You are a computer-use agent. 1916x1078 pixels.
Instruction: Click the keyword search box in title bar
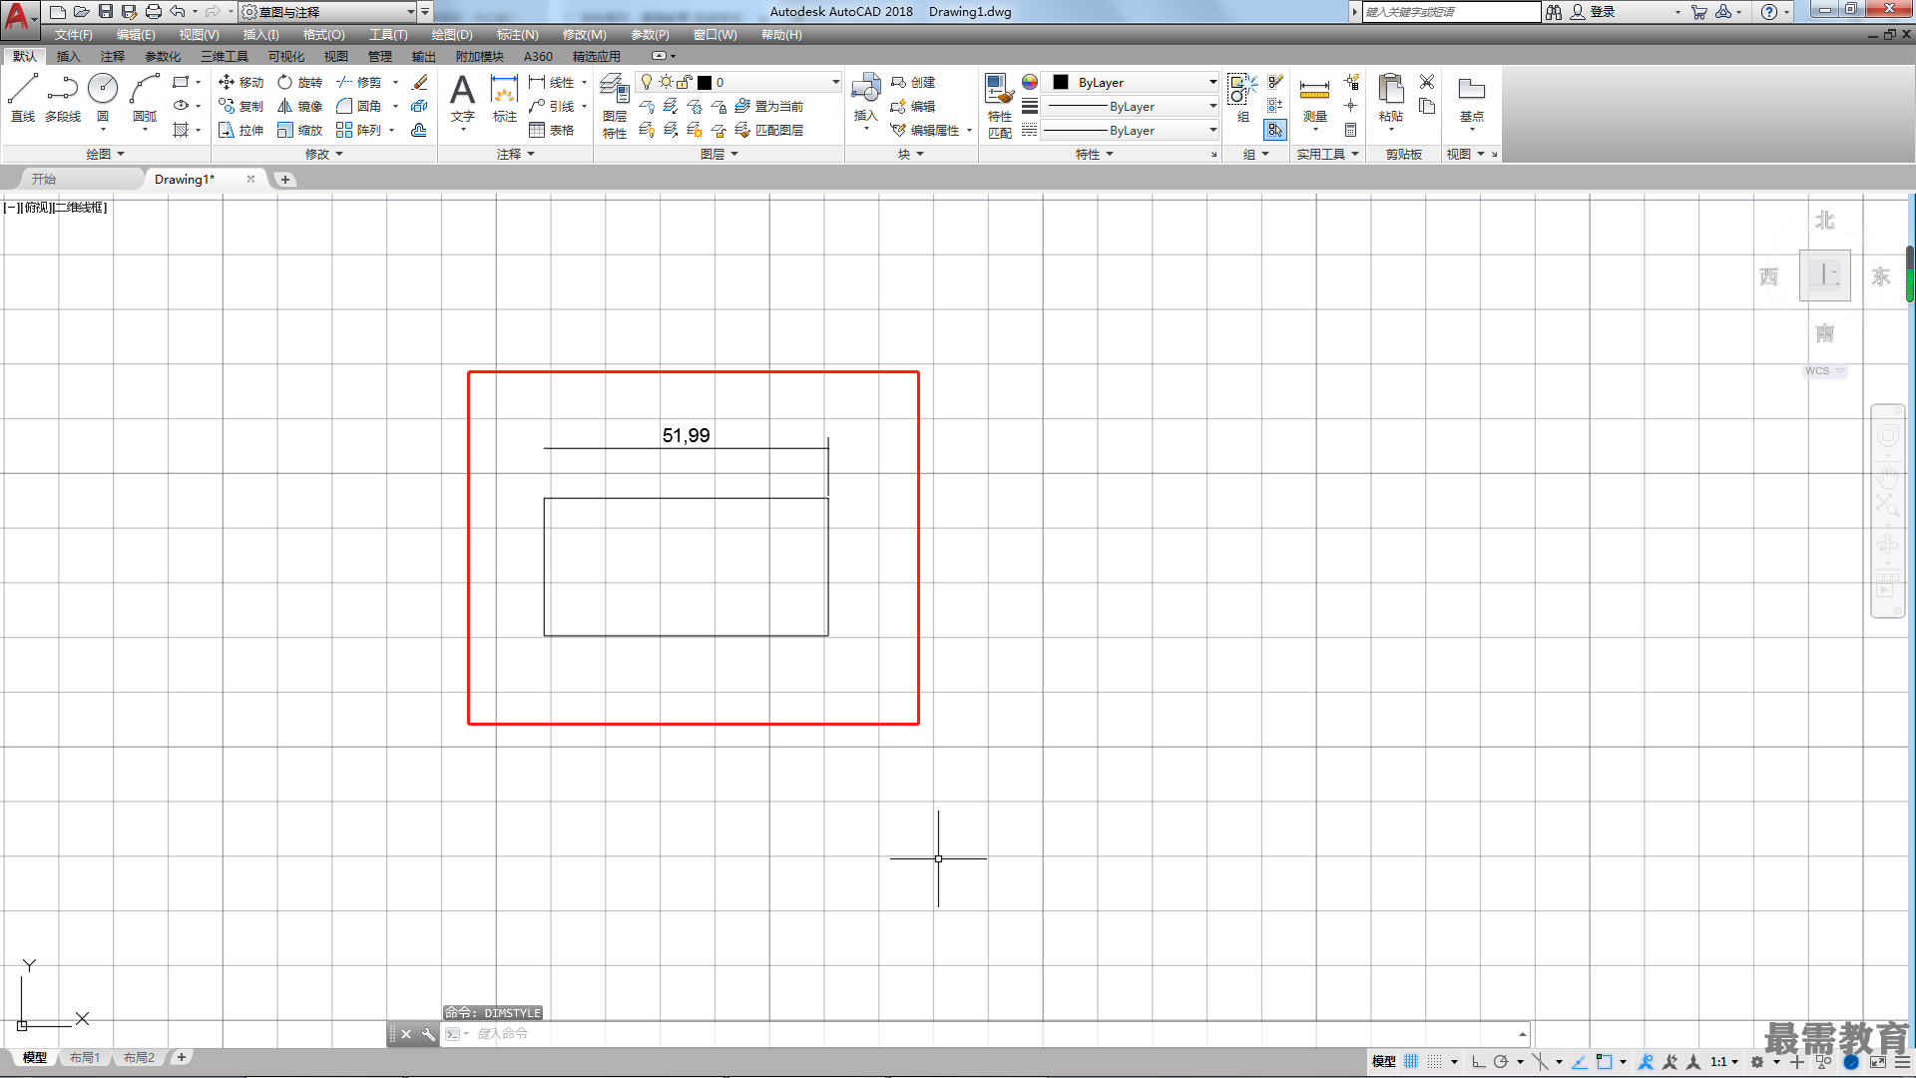pyautogui.click(x=1451, y=12)
